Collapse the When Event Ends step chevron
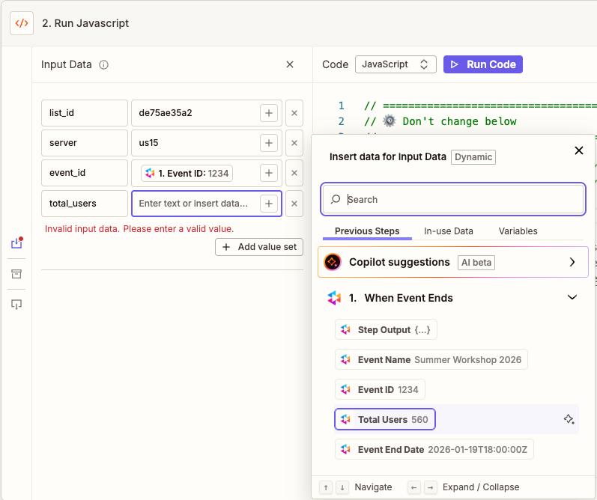Image resolution: width=597 pixels, height=500 pixels. point(572,297)
